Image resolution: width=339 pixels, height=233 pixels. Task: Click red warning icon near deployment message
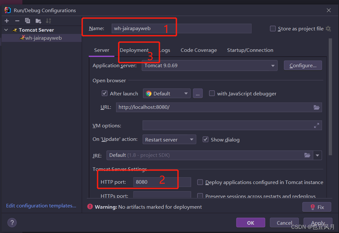tap(90, 207)
